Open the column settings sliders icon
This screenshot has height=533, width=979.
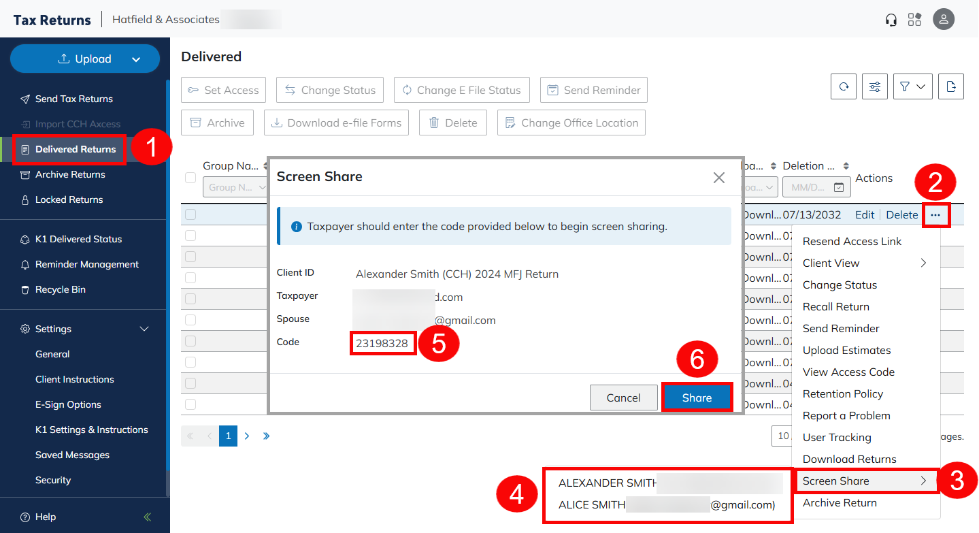[x=875, y=86]
